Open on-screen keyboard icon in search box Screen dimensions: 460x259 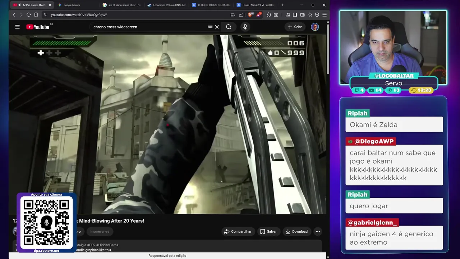pos(210,27)
